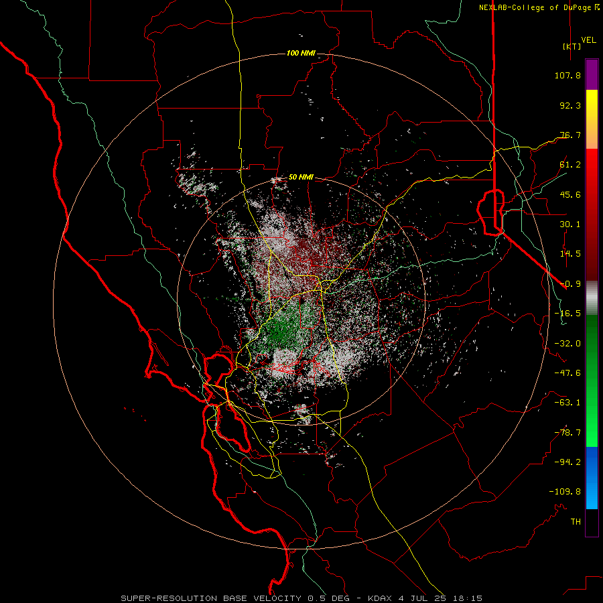Click the TH legend label
Viewport: 603px width, 603px height.
pyautogui.click(x=576, y=522)
